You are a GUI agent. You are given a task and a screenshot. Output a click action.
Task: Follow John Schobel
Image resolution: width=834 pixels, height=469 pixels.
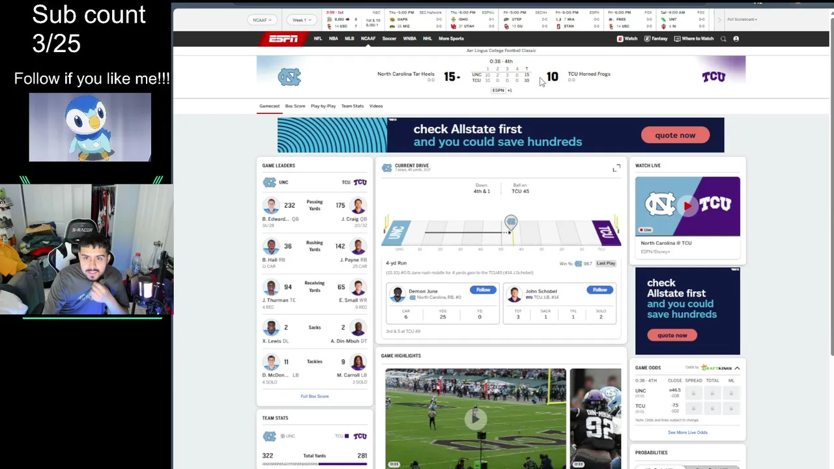pyautogui.click(x=599, y=290)
